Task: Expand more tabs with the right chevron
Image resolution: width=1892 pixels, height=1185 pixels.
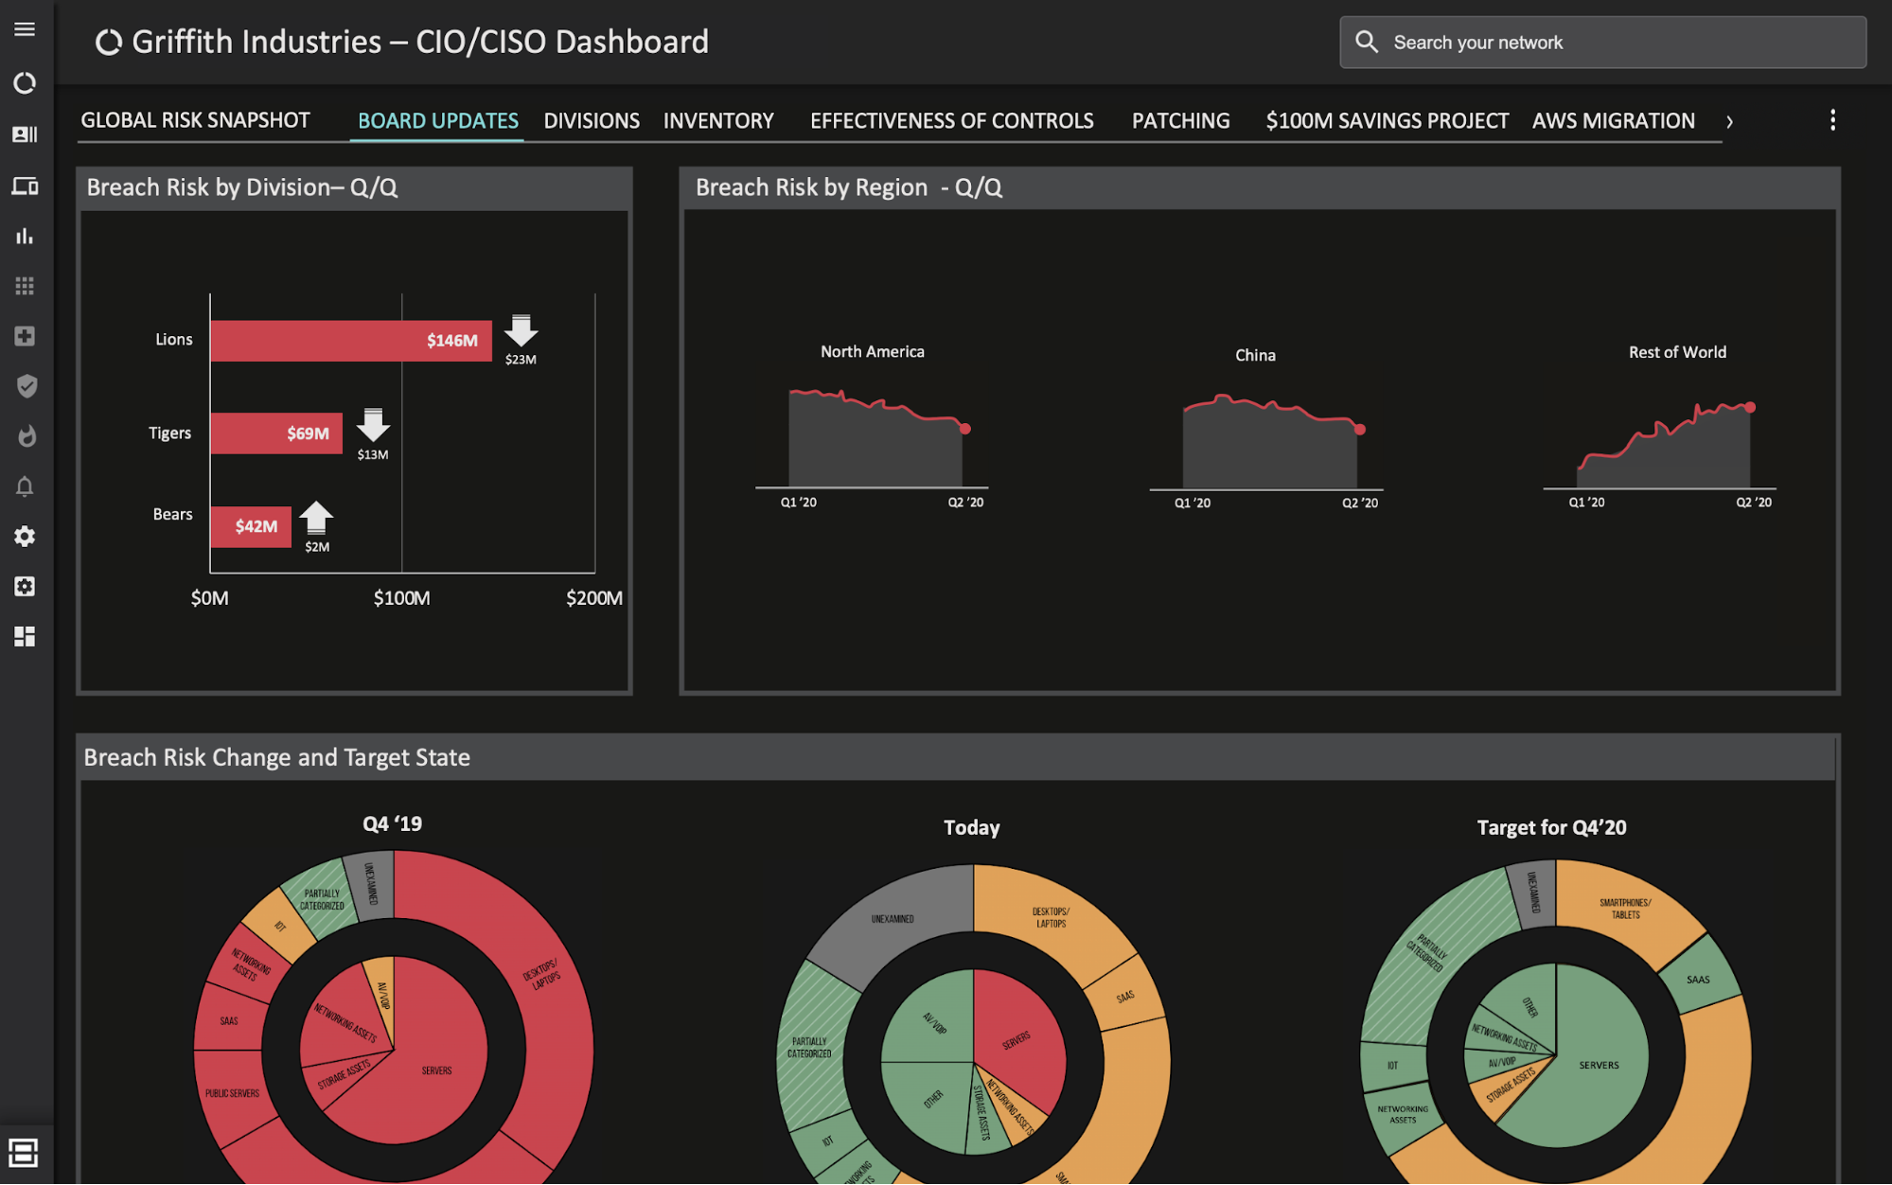Action: [x=1729, y=121]
